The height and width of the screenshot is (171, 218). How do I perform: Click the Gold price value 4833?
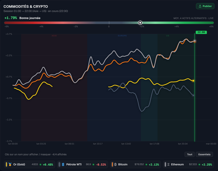(35, 164)
